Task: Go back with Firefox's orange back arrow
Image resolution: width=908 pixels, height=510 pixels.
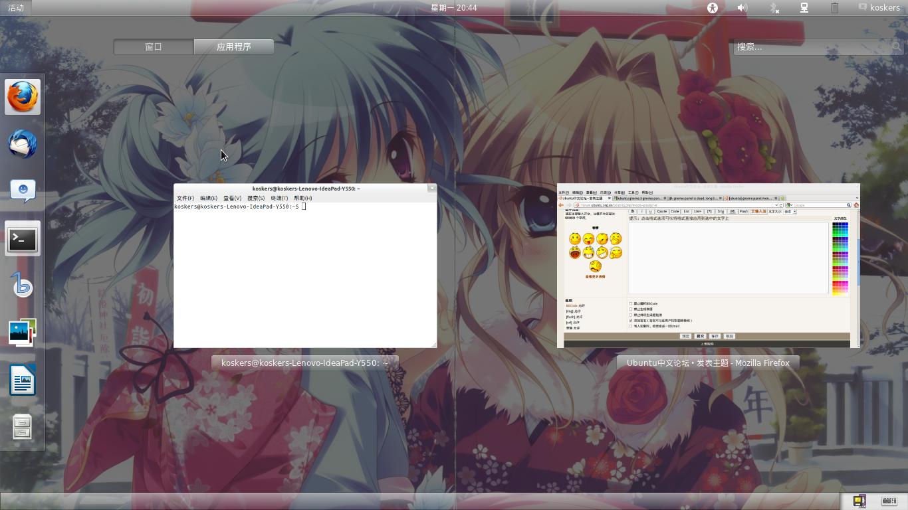Action: 561,205
